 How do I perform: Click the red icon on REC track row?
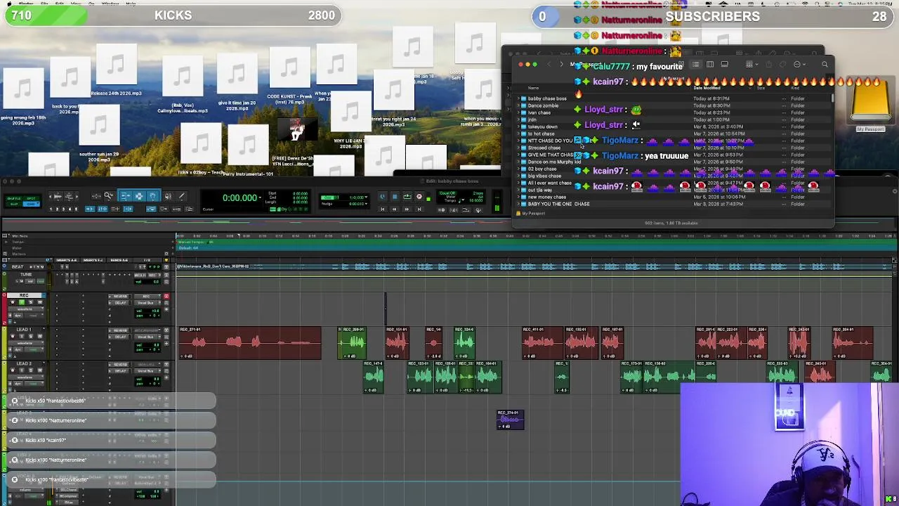[x=166, y=296]
